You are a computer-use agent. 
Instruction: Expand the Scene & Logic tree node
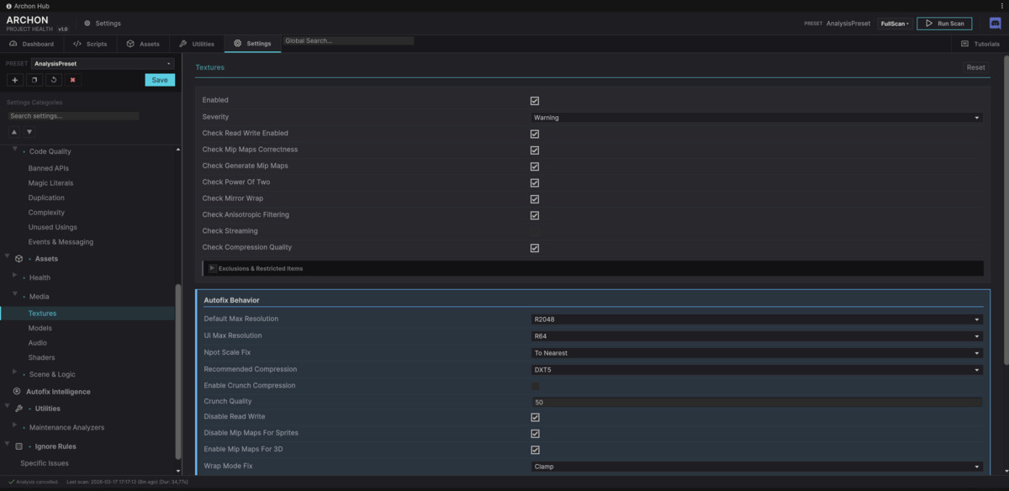pyautogui.click(x=15, y=371)
